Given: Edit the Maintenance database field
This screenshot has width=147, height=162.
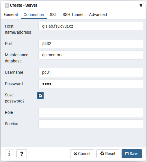Looking at the screenshot, I should pyautogui.click(x=91, y=55).
